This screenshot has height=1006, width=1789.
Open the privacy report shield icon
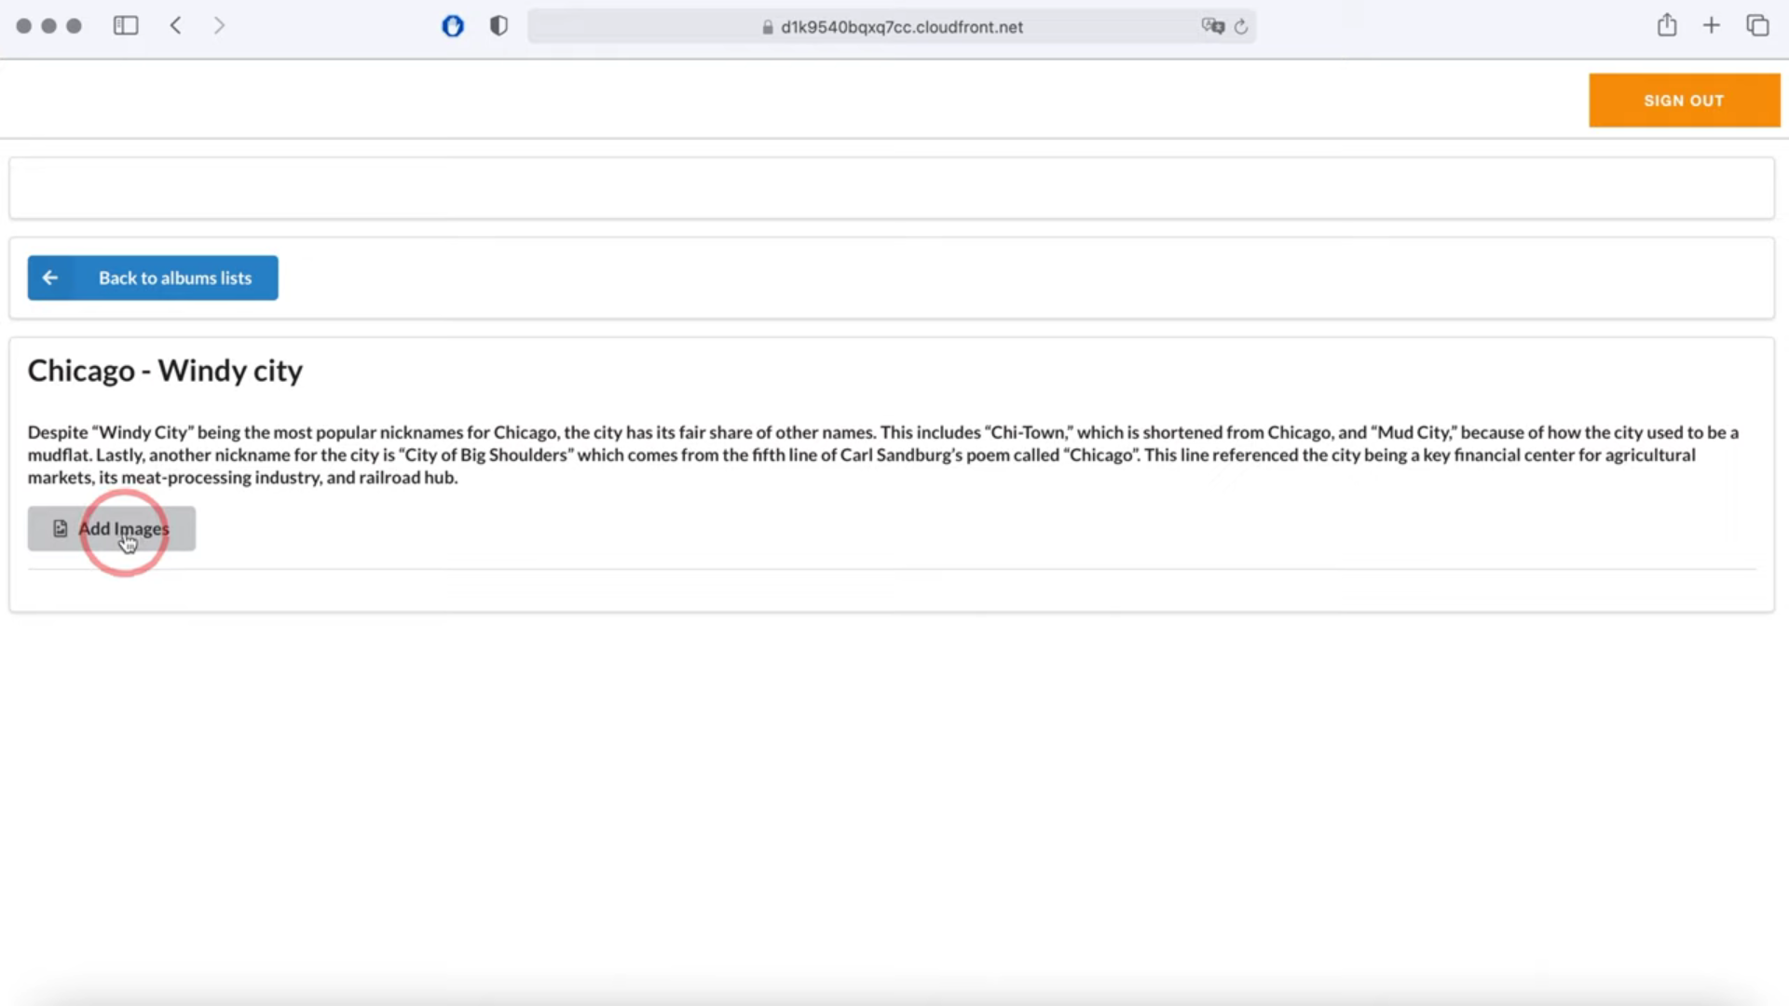(x=498, y=26)
